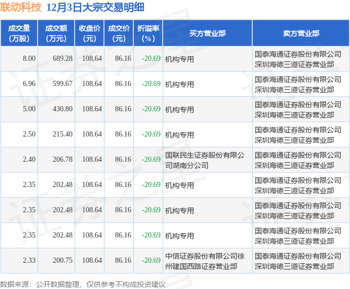Click the 数据来源 footer disclaimer text
The width and height of the screenshot is (350, 289).
click(83, 284)
